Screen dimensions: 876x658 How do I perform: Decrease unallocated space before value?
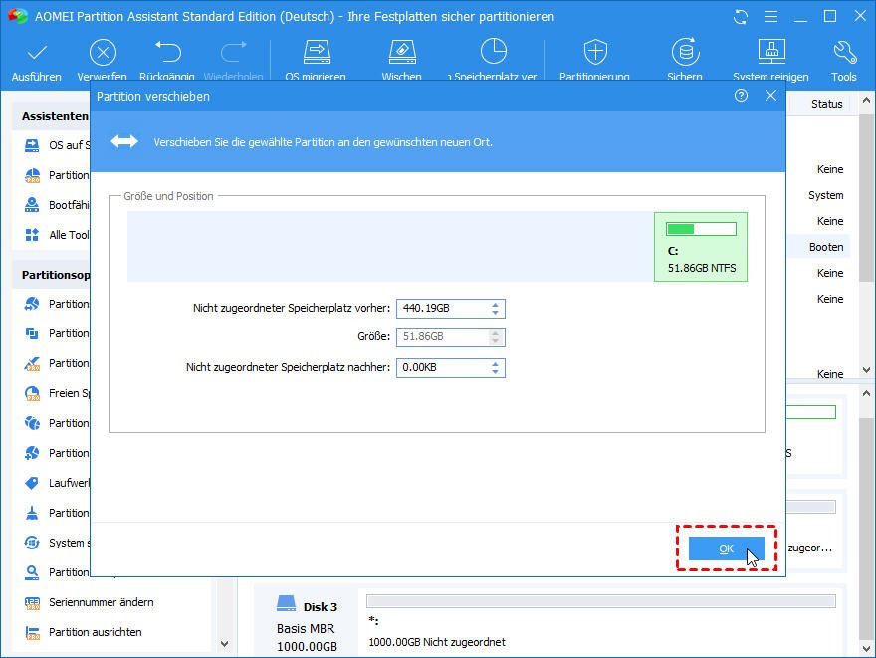pyautogui.click(x=495, y=313)
